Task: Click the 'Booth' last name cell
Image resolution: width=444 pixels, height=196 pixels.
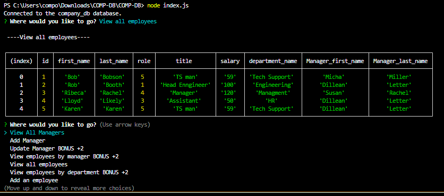Action: point(114,85)
